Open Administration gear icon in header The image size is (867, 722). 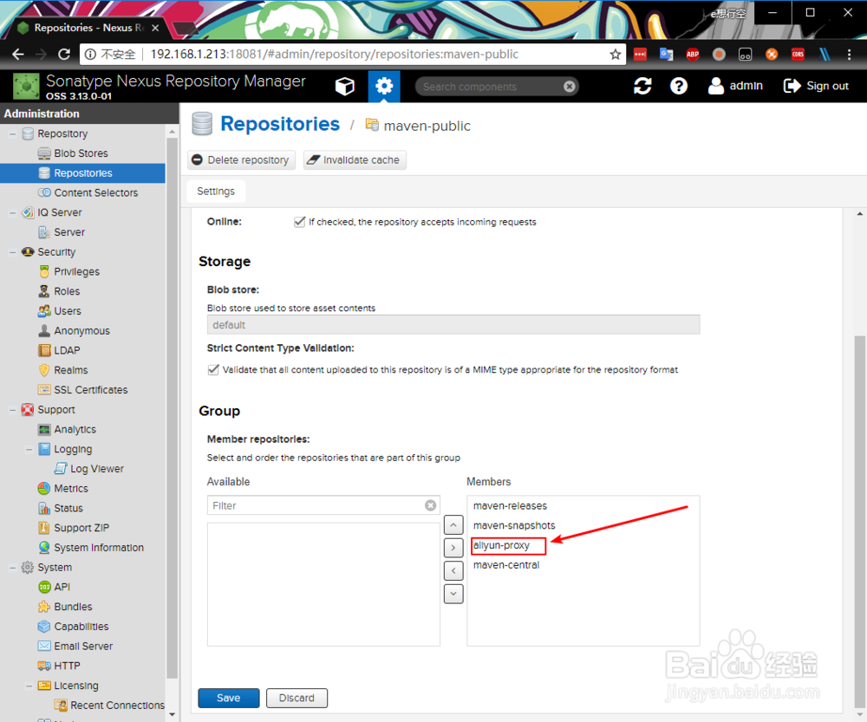(384, 87)
